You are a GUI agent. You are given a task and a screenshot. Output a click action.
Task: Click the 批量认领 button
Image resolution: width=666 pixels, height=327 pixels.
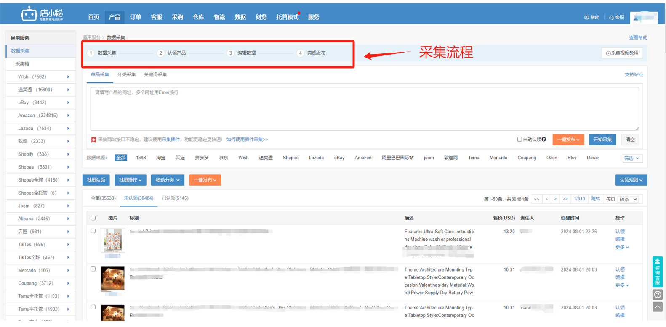[96, 180]
